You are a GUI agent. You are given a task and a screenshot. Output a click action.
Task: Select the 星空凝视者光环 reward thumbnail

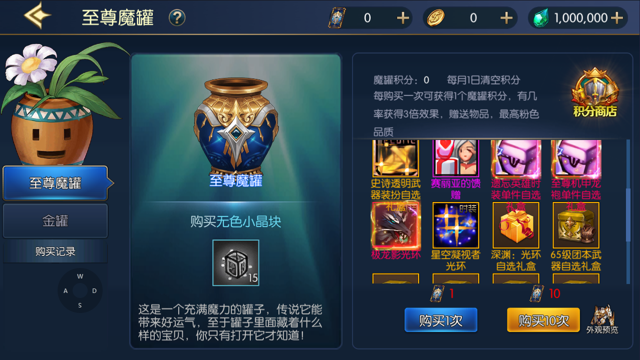456,225
